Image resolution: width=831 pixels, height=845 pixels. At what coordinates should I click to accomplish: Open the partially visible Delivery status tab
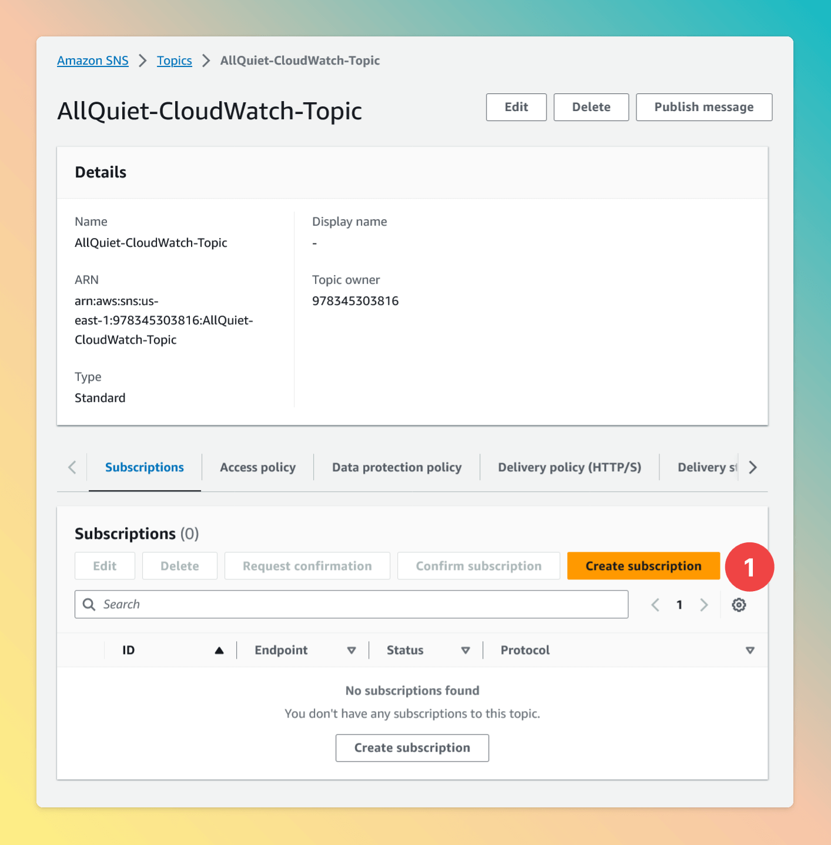707,467
